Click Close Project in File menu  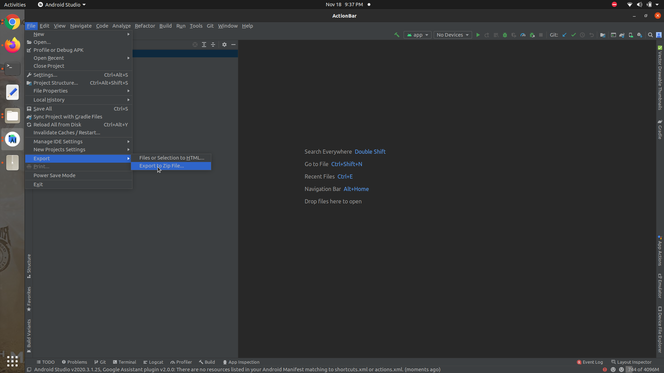(x=79, y=66)
